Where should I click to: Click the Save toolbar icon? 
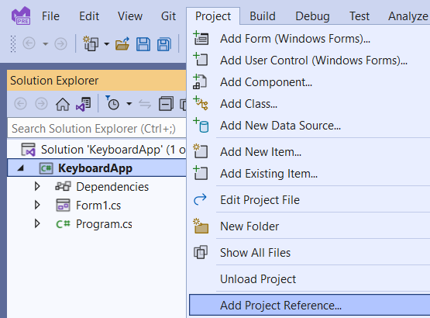(143, 44)
